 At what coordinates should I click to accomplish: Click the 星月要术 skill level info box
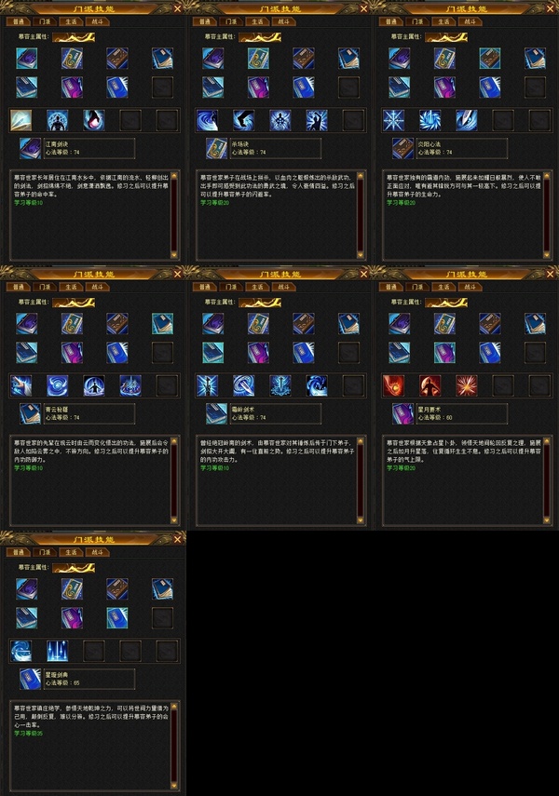pos(461,413)
